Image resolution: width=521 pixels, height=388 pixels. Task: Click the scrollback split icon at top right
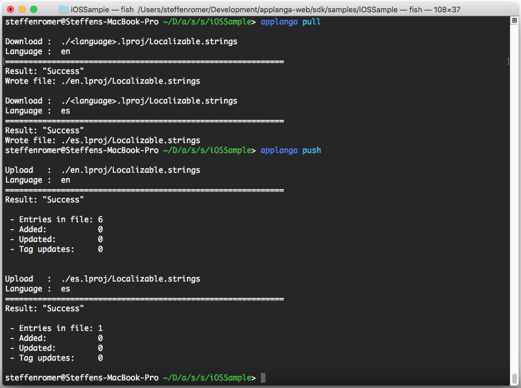tap(515, 21)
